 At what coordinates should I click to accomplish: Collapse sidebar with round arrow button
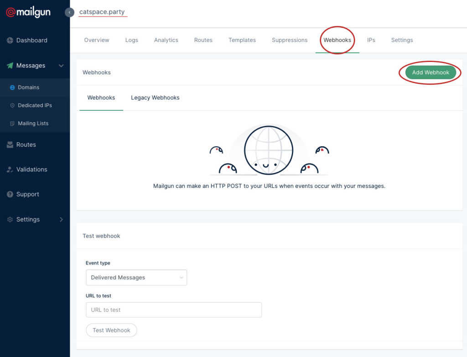pyautogui.click(x=69, y=12)
